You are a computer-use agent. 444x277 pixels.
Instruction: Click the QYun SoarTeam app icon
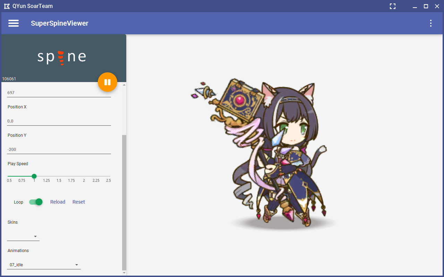(x=7, y=6)
